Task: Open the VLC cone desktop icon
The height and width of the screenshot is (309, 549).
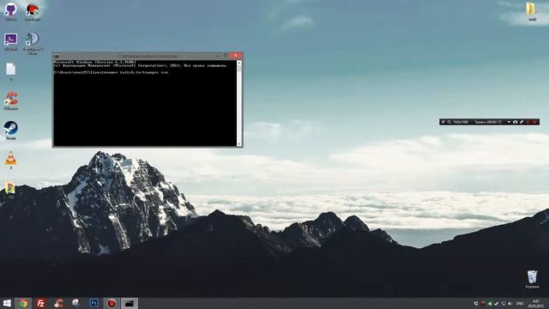Action: coord(11,160)
